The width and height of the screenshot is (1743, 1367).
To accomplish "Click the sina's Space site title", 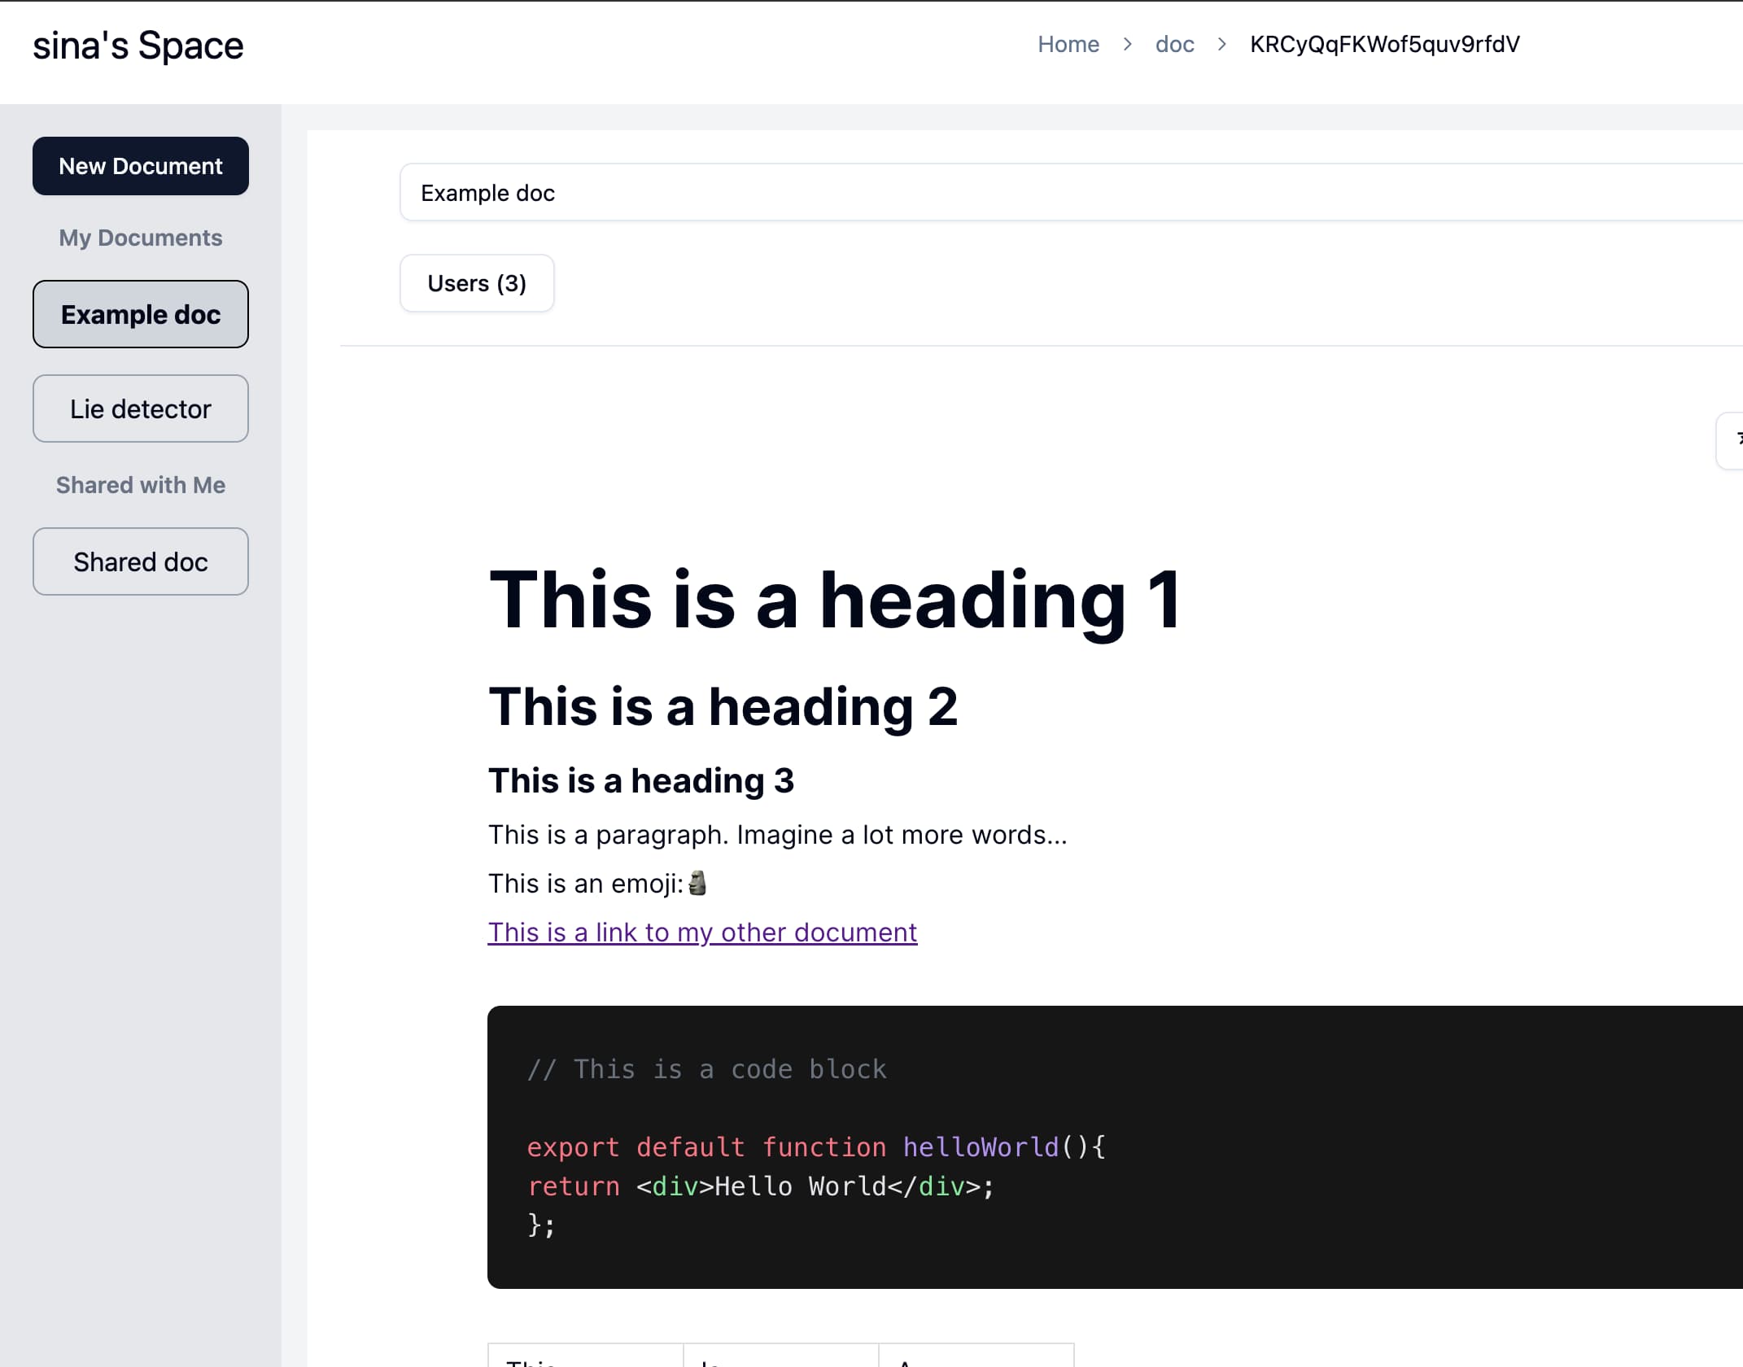I will coord(138,46).
